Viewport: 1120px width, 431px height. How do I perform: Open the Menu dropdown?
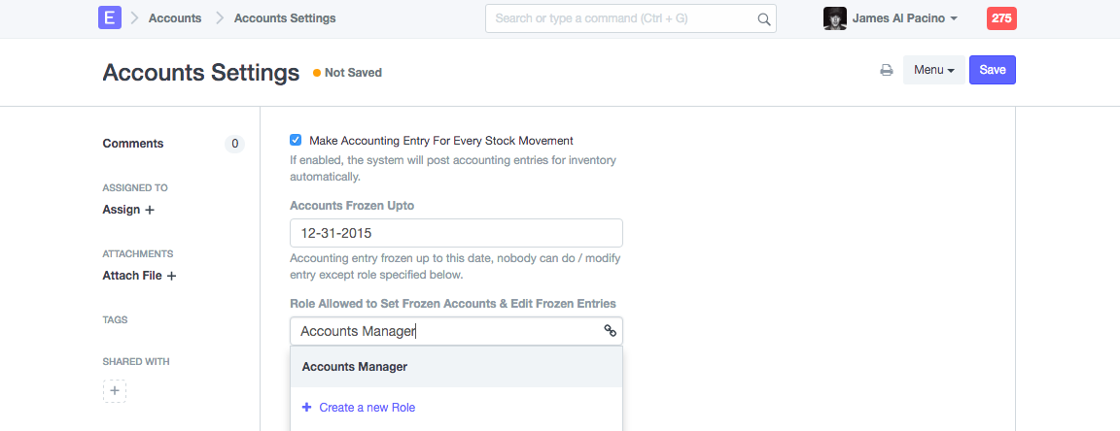click(x=933, y=70)
